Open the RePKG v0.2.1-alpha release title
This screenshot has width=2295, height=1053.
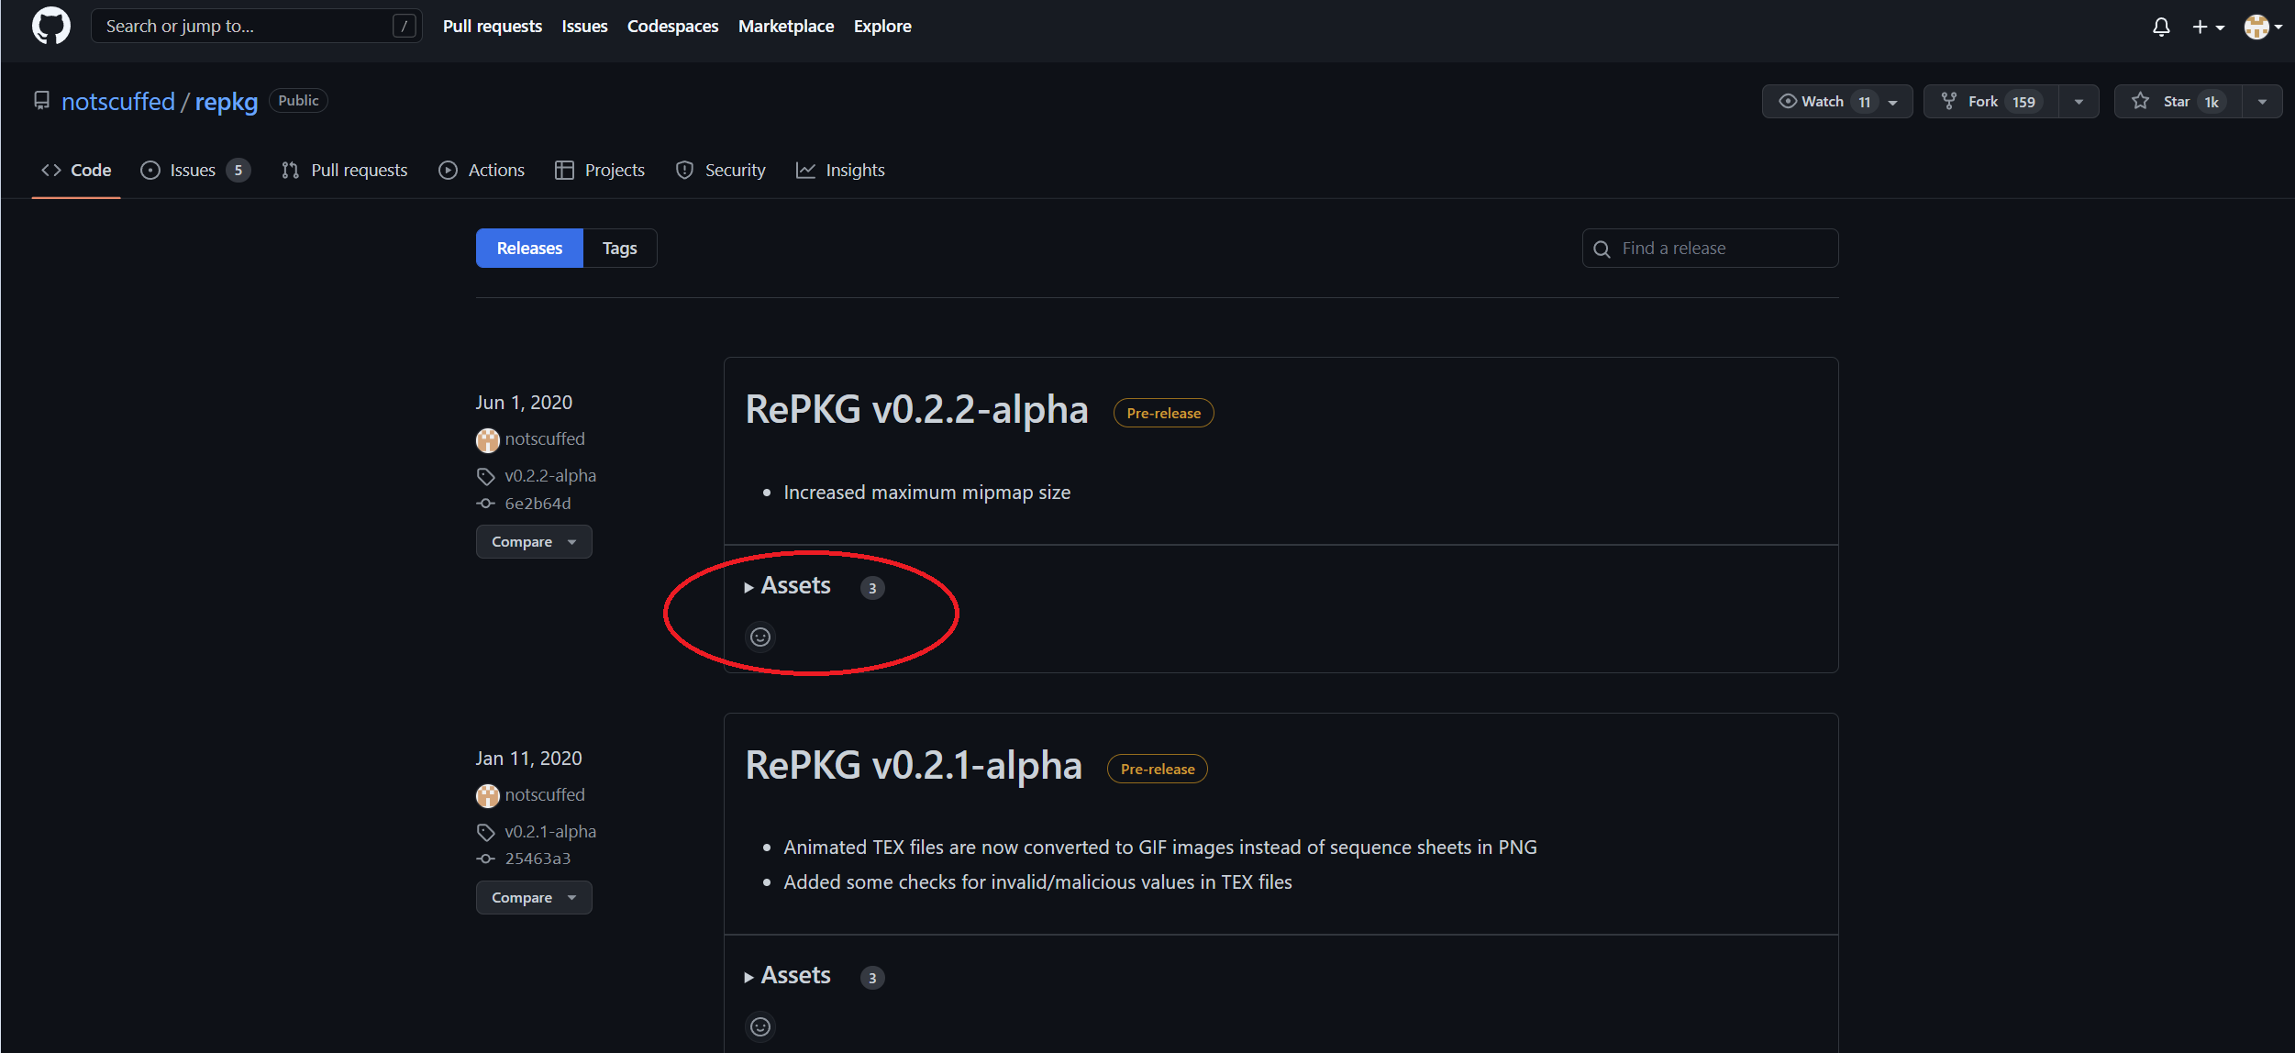914,765
